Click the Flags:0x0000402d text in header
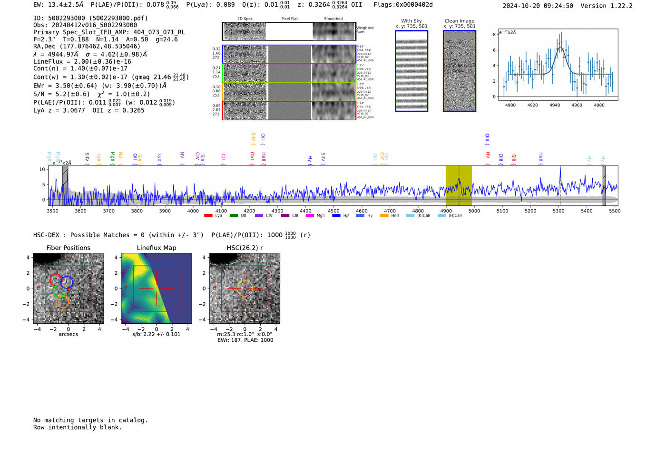This screenshot has width=666, height=453. (x=402, y=5)
